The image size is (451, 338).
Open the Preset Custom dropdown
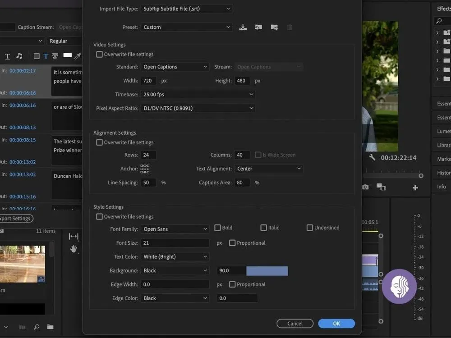(187, 27)
